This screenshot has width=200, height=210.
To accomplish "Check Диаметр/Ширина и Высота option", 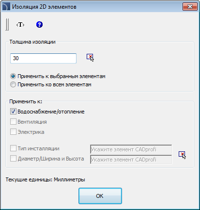I will [13, 159].
